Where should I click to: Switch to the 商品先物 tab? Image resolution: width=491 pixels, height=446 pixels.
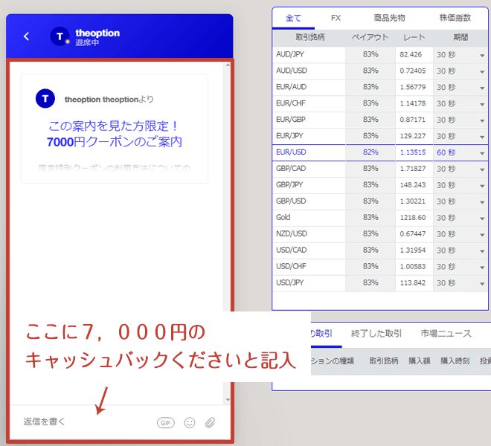(389, 18)
